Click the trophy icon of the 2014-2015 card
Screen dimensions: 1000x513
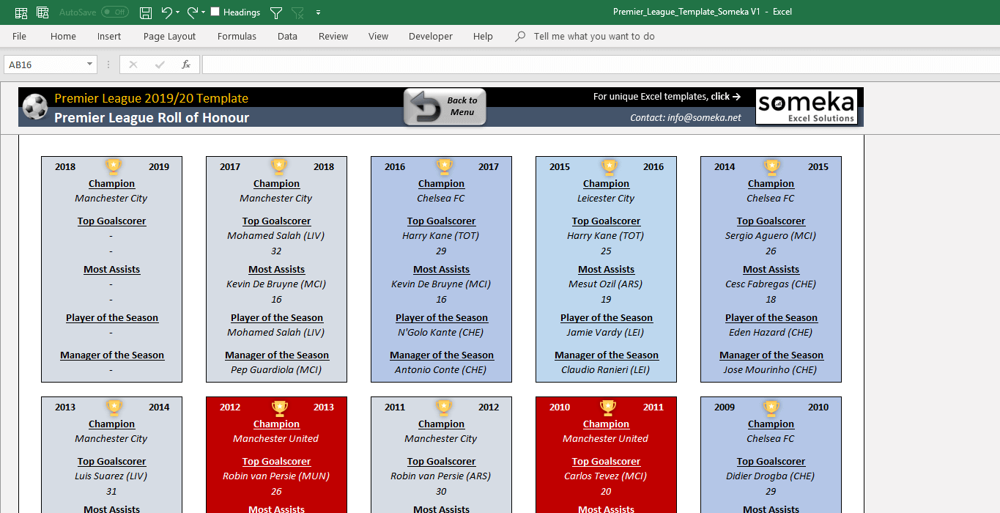click(772, 166)
